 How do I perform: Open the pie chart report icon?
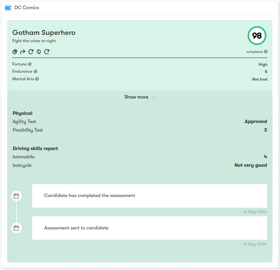point(15,52)
